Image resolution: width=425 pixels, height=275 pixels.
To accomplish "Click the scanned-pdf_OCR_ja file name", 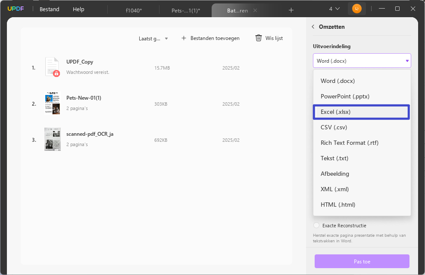I will pyautogui.click(x=90, y=134).
